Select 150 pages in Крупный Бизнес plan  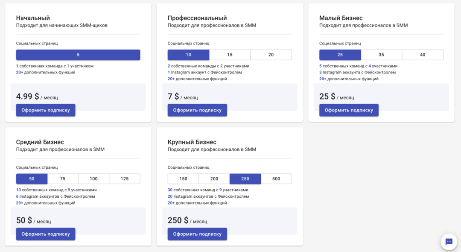[x=183, y=179]
